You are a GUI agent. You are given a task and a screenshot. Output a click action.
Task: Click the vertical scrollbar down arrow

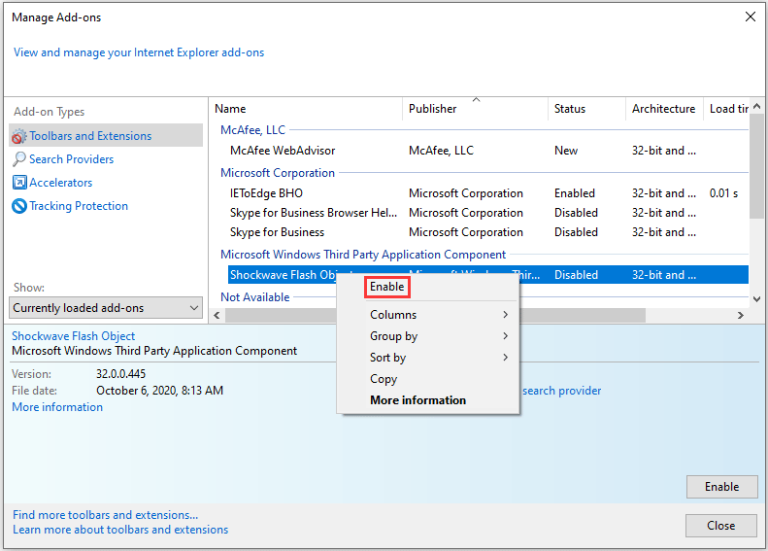[x=756, y=298]
